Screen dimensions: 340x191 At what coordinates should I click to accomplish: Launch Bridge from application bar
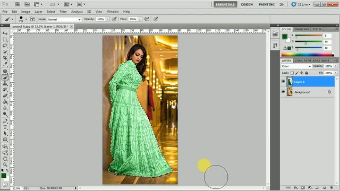coord(18,4)
